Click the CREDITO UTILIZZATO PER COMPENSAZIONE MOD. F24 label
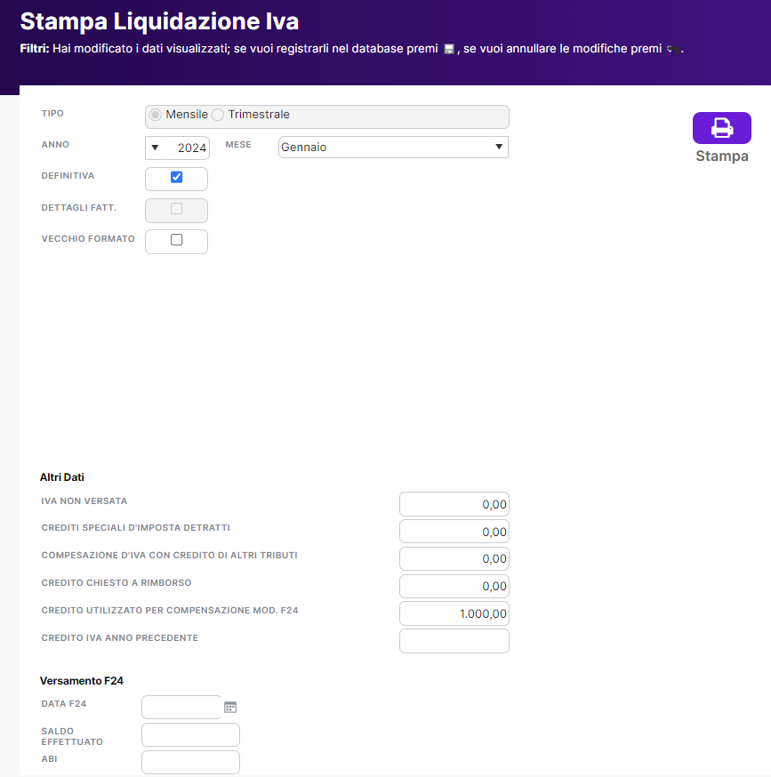 (x=170, y=611)
